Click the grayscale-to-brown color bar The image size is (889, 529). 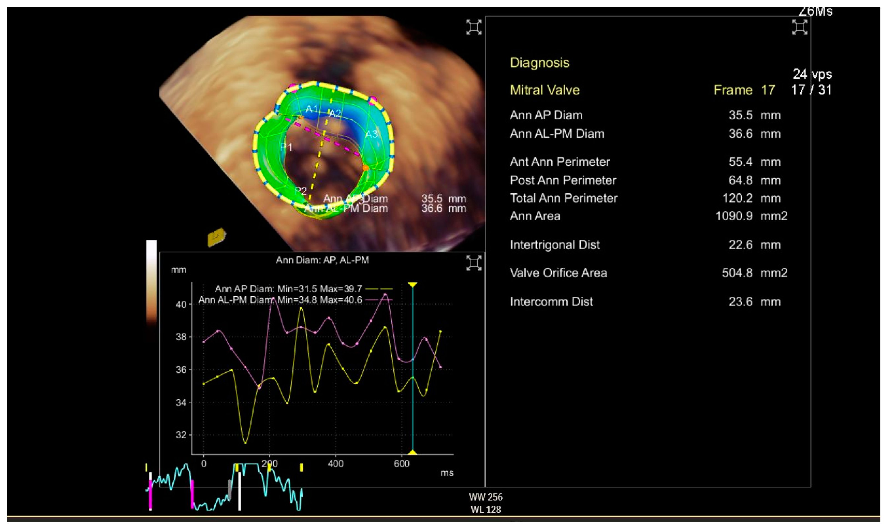click(x=151, y=282)
